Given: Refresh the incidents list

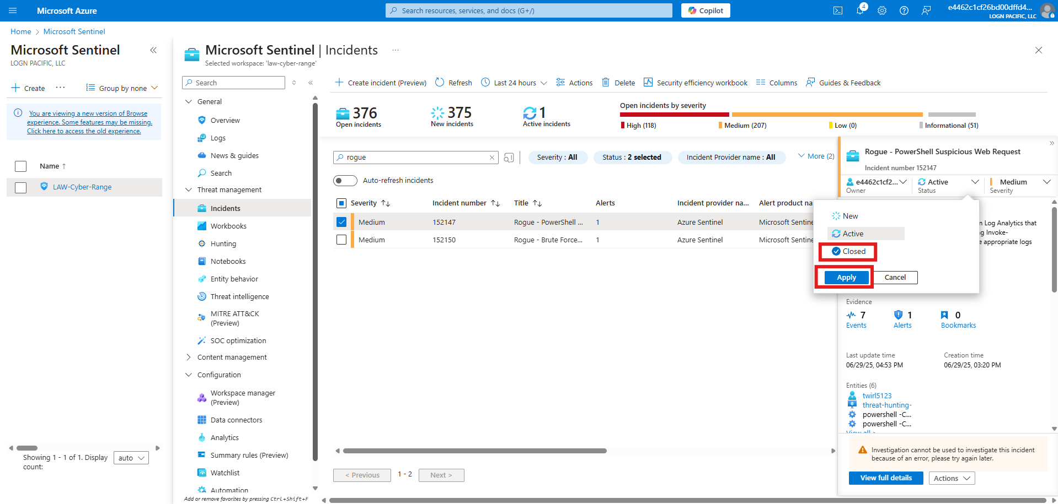Looking at the screenshot, I should pyautogui.click(x=453, y=83).
